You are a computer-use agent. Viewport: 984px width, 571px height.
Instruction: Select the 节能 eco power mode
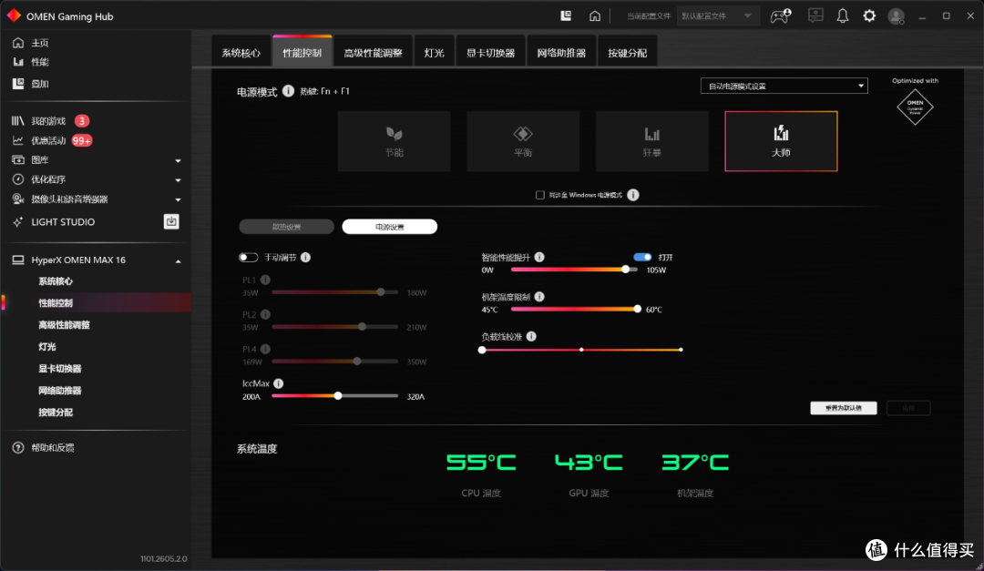(x=395, y=141)
